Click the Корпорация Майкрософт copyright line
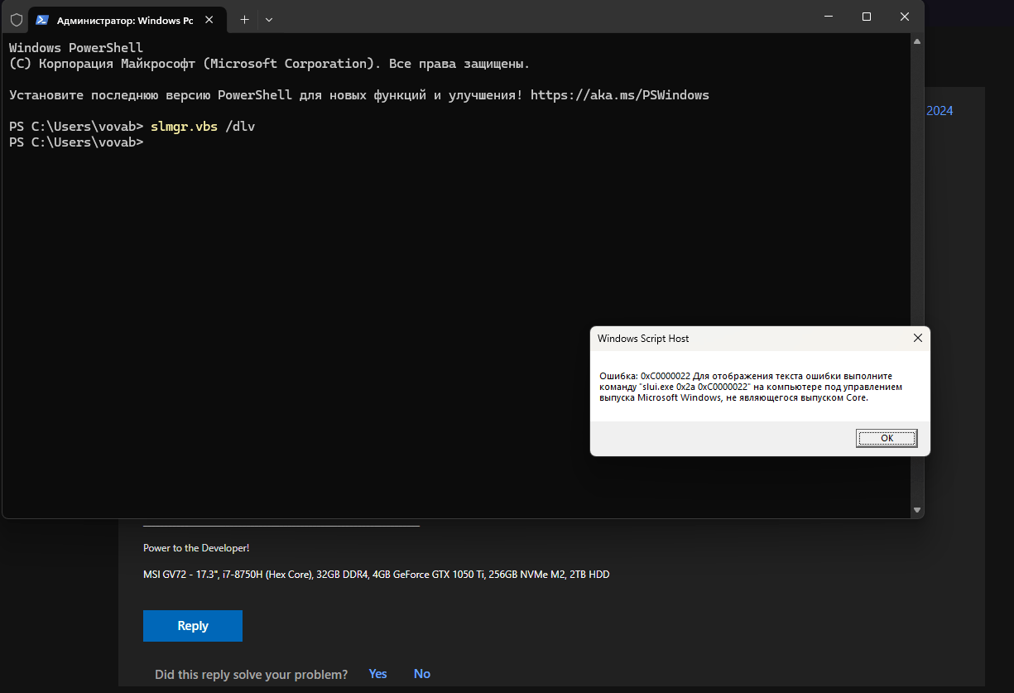1014x693 pixels. pos(269,64)
